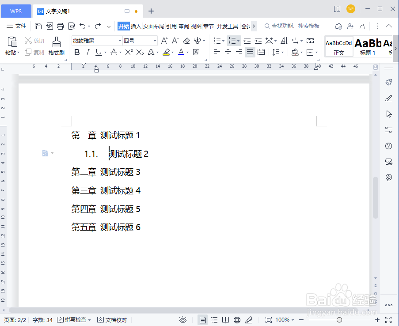Click the cloud sync status icon

point(338,26)
